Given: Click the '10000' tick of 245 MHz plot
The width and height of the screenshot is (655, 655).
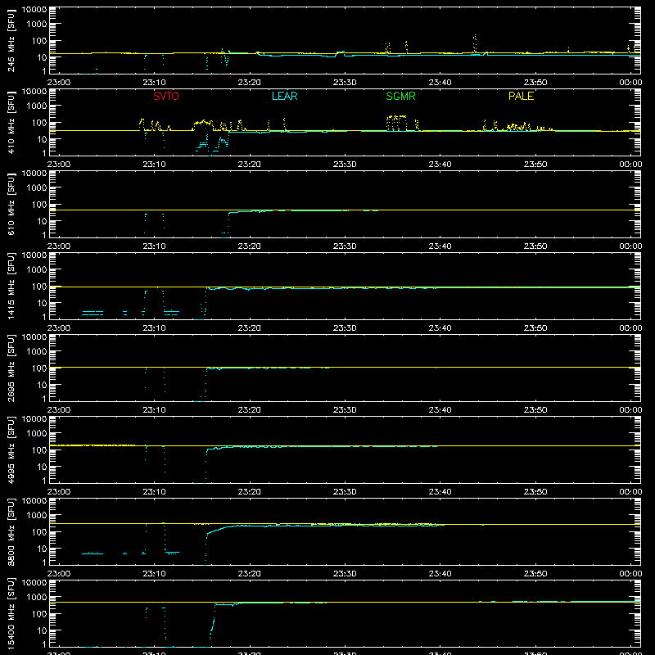Looking at the screenshot, I should (34, 10).
